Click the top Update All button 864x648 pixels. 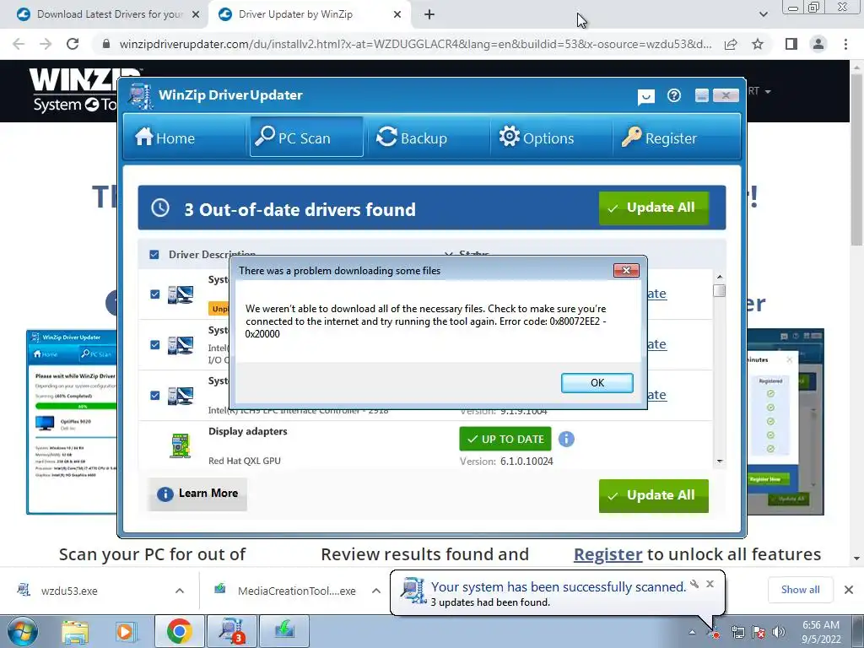654,208
